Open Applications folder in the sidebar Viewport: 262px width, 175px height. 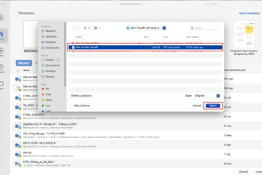point(51,36)
